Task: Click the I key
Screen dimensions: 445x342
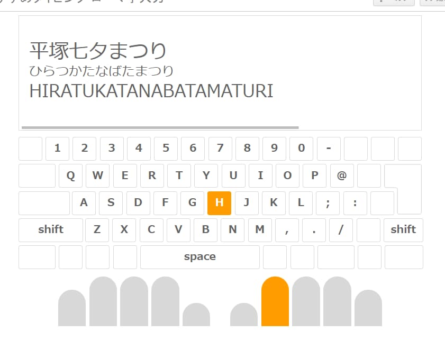Action: (260, 176)
